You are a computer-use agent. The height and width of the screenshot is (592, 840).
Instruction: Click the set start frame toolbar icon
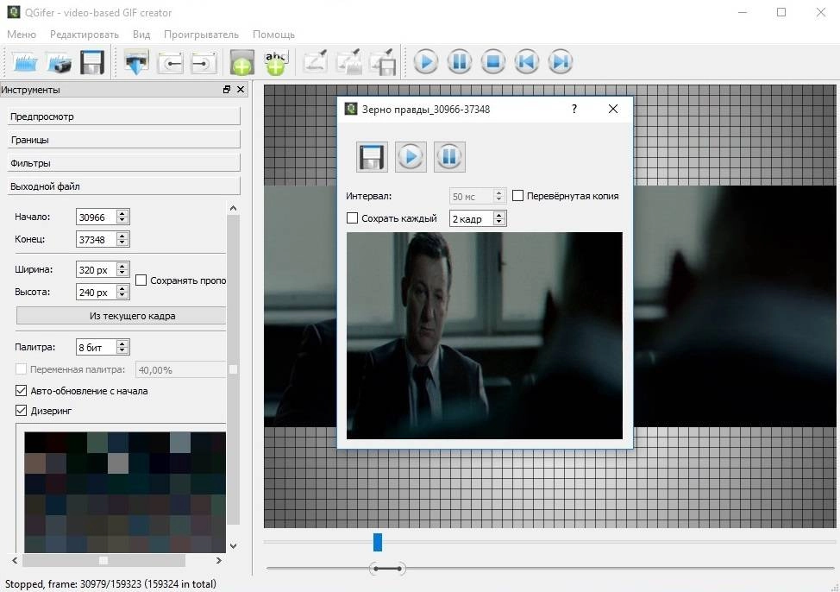[171, 63]
